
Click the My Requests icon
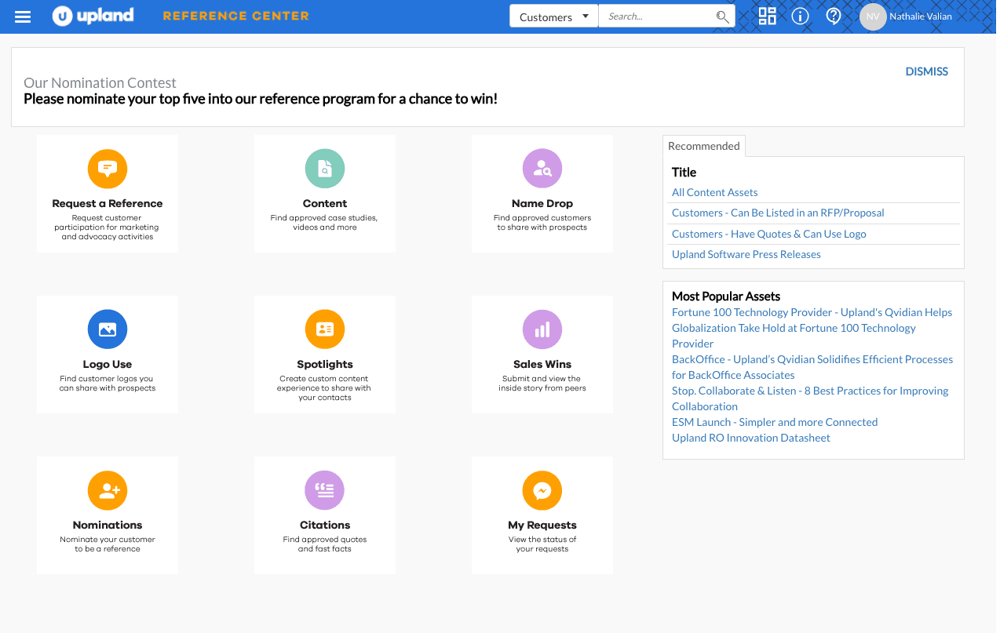coord(542,490)
